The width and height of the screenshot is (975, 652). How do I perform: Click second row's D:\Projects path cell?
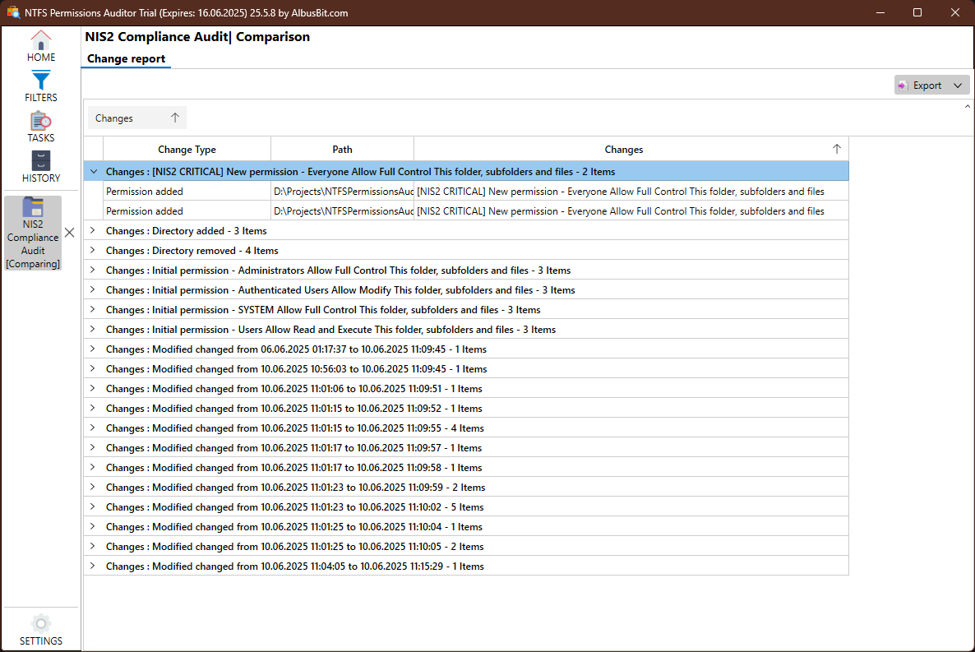pyautogui.click(x=343, y=211)
